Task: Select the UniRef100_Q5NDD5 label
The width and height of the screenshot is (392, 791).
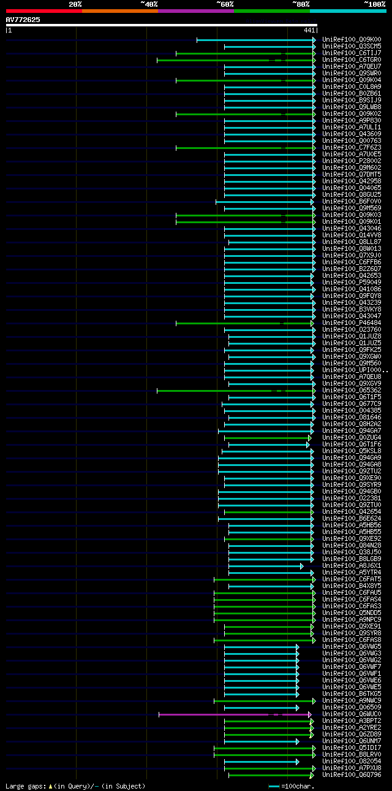Action: point(352,613)
